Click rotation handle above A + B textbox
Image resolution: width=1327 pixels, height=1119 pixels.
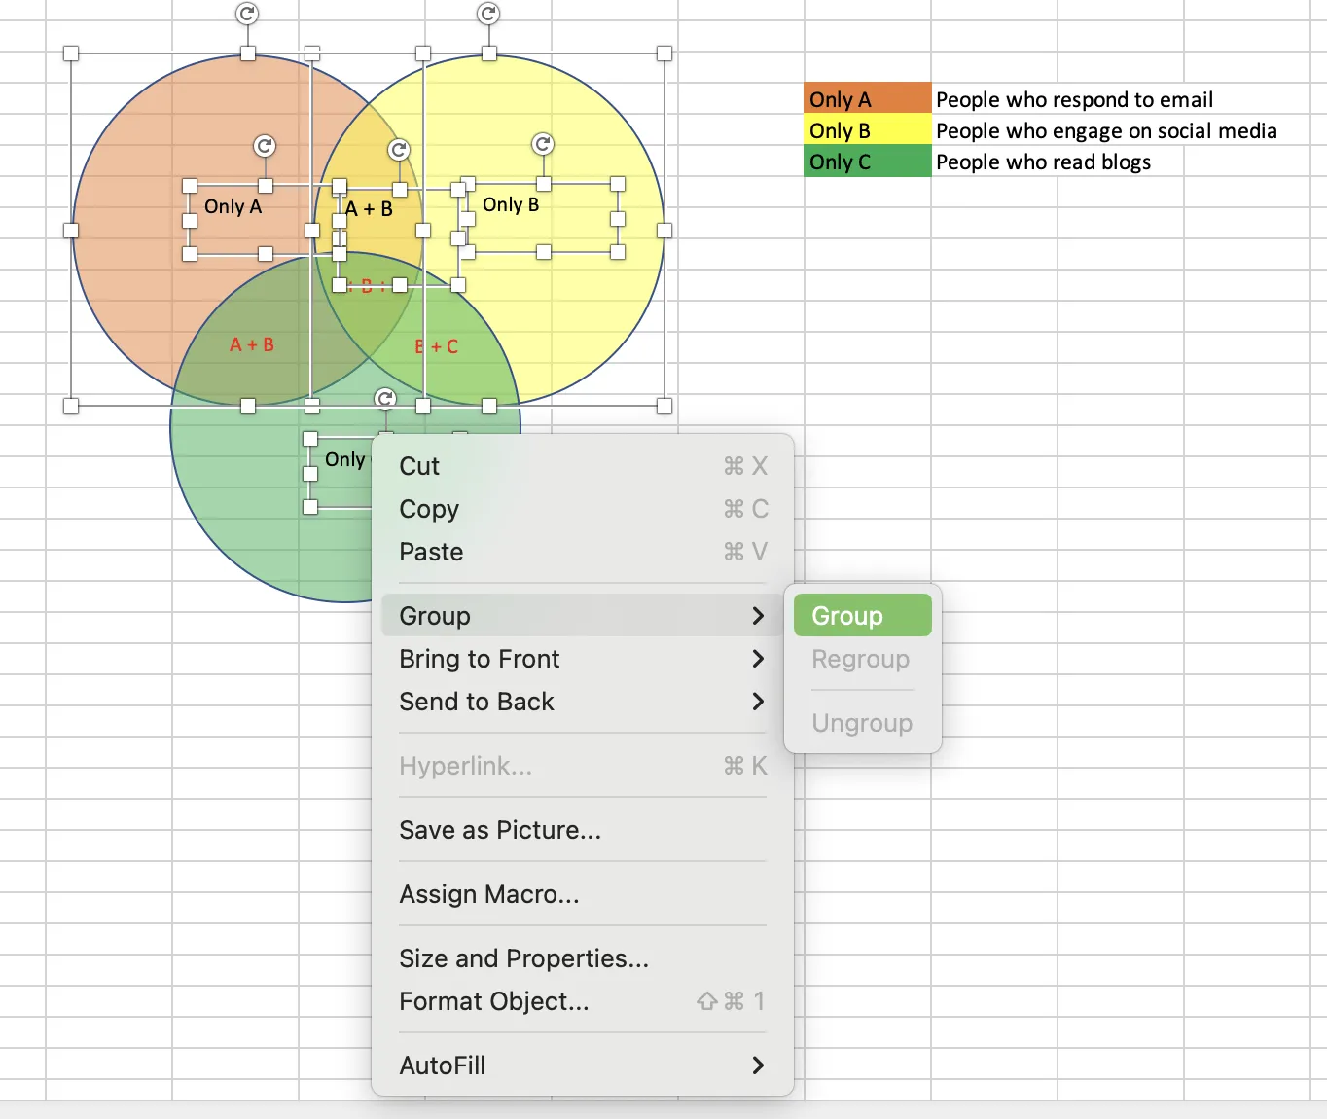tap(399, 149)
